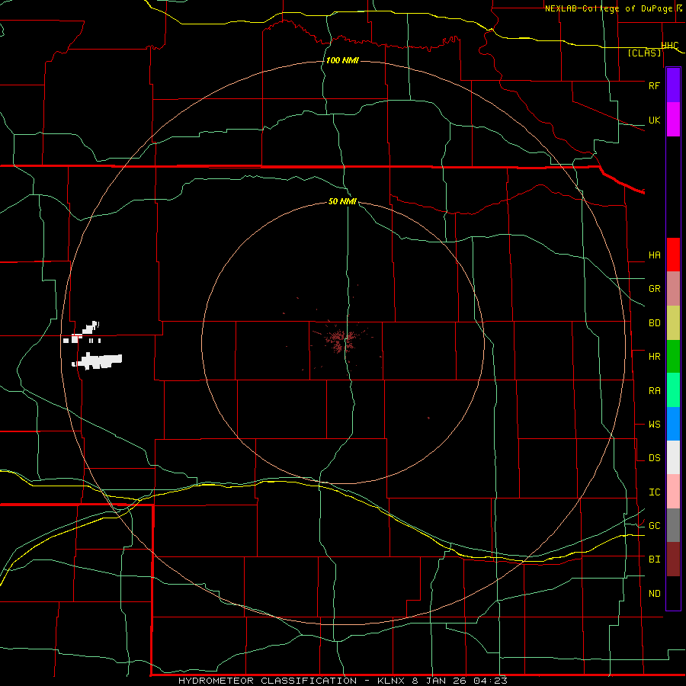The height and width of the screenshot is (686, 686).
Task: Click the NEXLAB-College of DuPage credit text
Action: click(x=608, y=8)
